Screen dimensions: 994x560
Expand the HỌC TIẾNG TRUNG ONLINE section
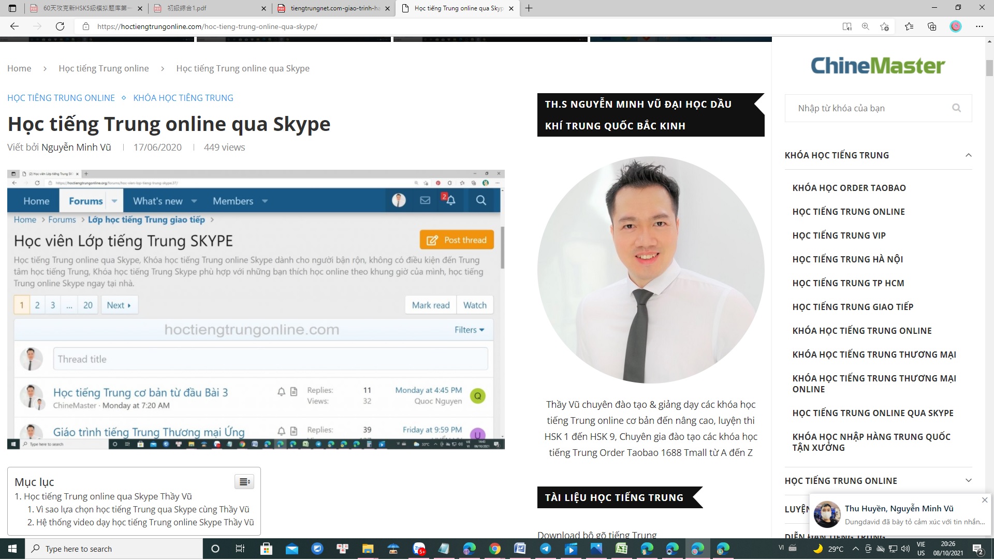point(968,481)
